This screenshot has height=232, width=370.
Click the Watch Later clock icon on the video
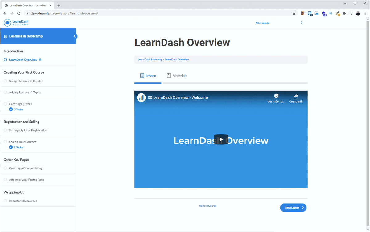(x=277, y=96)
